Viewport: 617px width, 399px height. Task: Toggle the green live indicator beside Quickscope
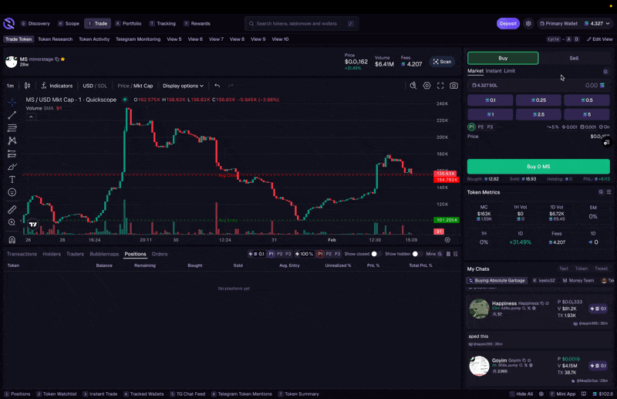[x=125, y=100]
